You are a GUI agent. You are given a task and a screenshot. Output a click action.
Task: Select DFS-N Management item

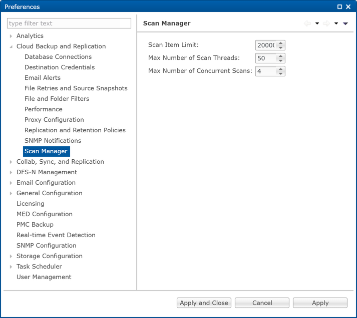tap(47, 172)
